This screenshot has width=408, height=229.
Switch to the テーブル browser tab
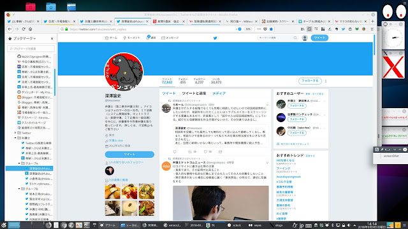tap(314, 21)
